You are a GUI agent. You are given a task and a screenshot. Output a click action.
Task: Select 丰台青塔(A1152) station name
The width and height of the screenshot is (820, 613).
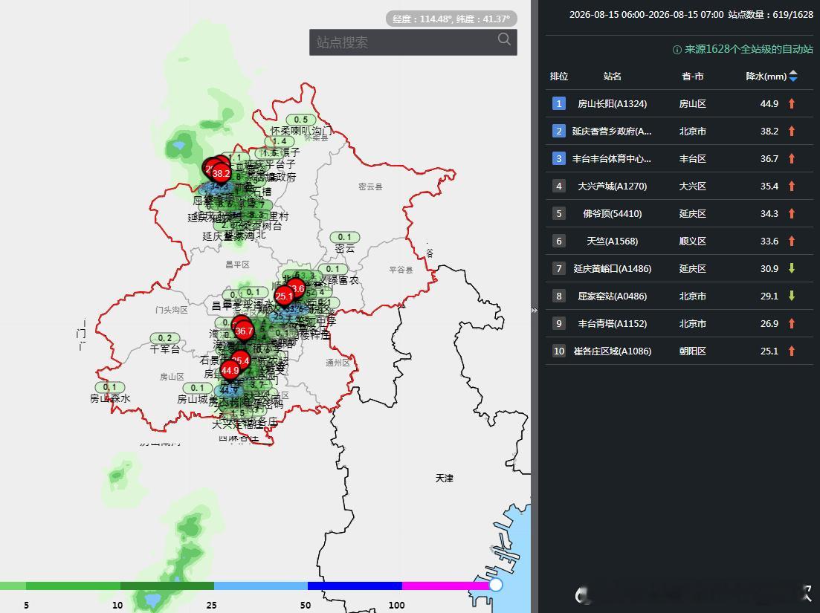pos(613,323)
